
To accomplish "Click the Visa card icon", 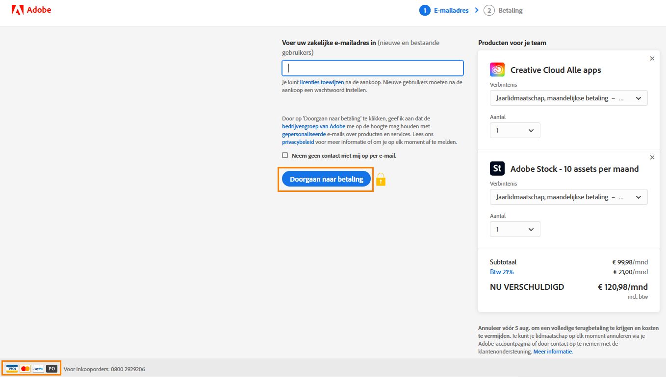I will point(12,369).
